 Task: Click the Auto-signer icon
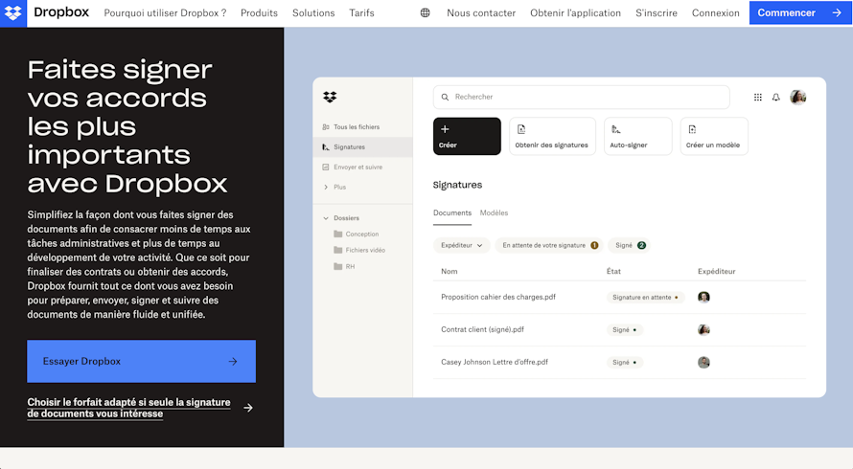pyautogui.click(x=616, y=129)
